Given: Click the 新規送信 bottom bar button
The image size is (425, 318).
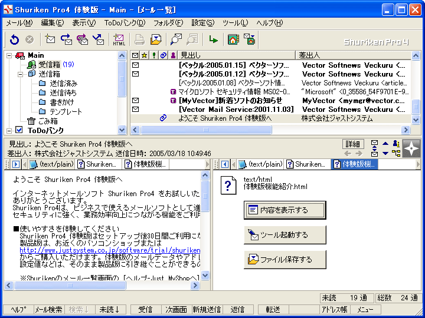Looking at the screenshot, I should [207, 309].
